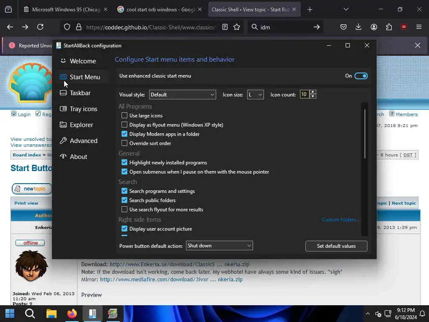The width and height of the screenshot is (429, 322).
Task: Open the Print view link
Action: pyautogui.click(x=26, y=203)
